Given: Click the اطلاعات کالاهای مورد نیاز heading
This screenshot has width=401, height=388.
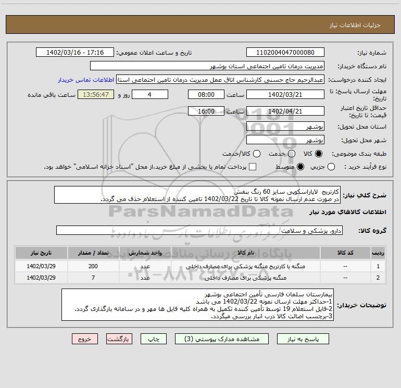Looking at the screenshot, I should tap(347, 212).
